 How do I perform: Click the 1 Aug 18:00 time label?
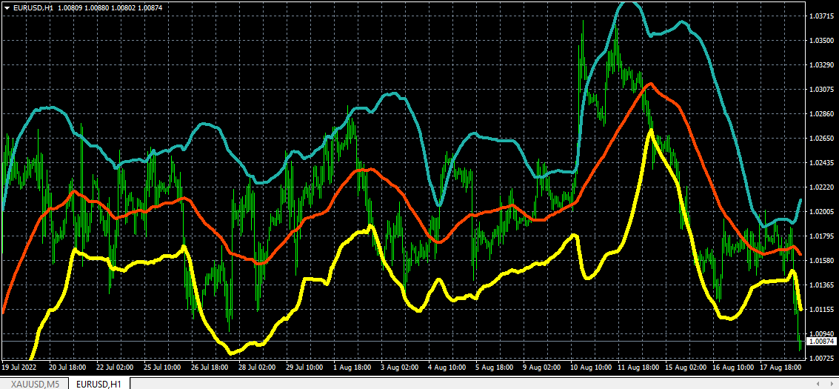coord(352,368)
